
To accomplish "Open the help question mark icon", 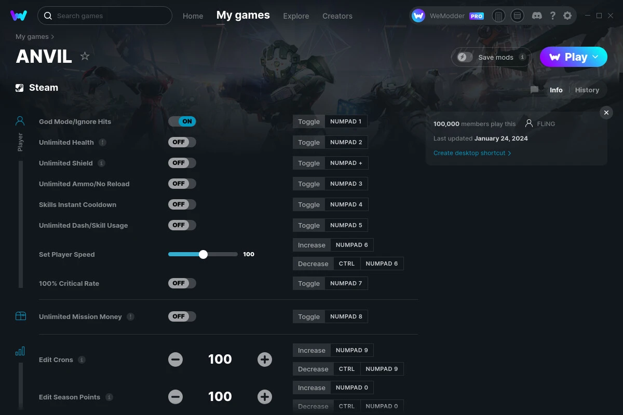I will pyautogui.click(x=552, y=16).
